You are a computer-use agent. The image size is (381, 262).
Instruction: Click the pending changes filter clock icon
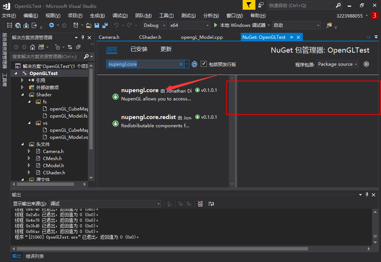[58, 47]
